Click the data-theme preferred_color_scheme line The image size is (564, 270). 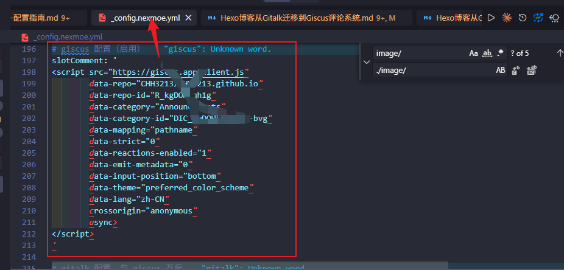(x=172, y=188)
